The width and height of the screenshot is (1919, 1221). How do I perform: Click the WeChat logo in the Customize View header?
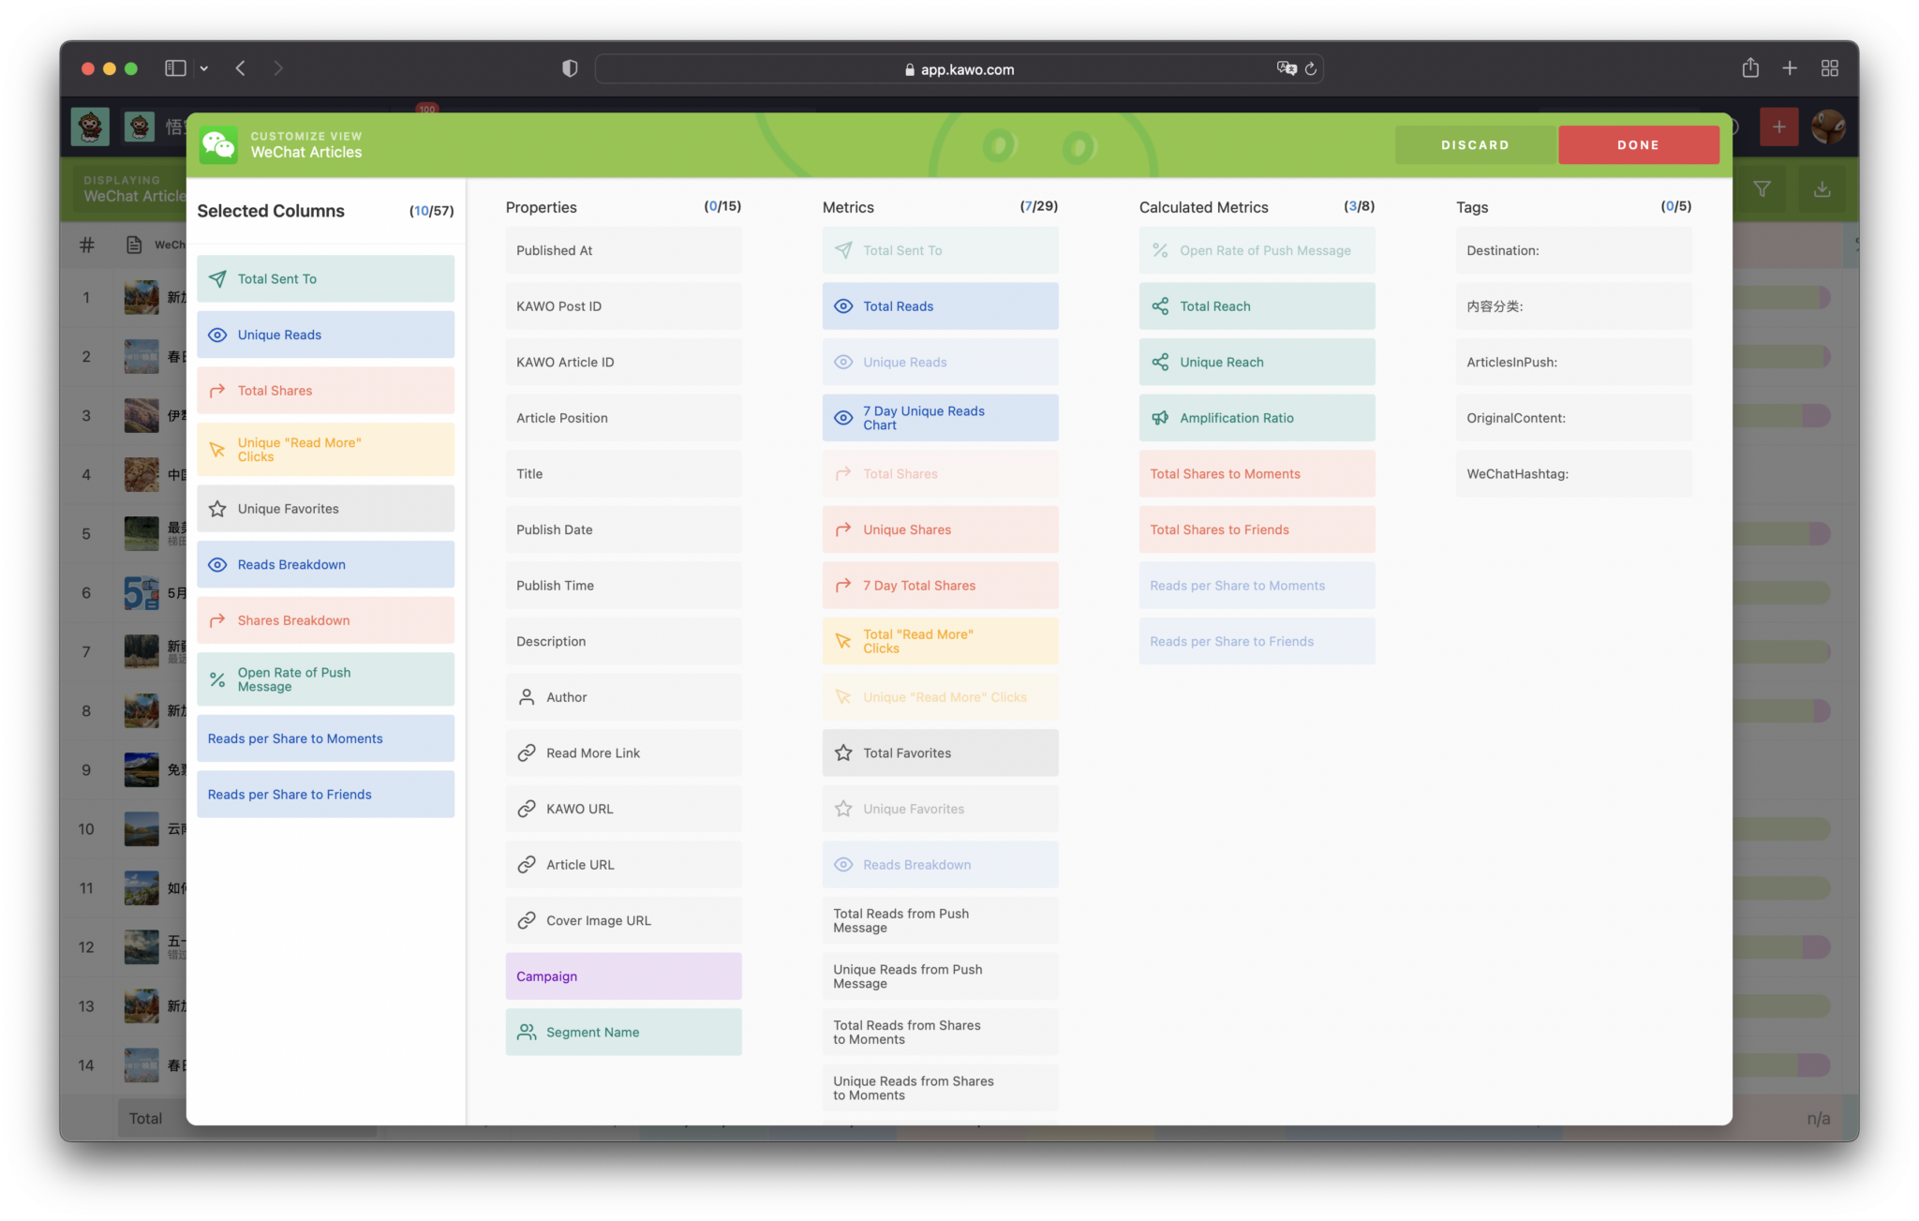tap(219, 144)
